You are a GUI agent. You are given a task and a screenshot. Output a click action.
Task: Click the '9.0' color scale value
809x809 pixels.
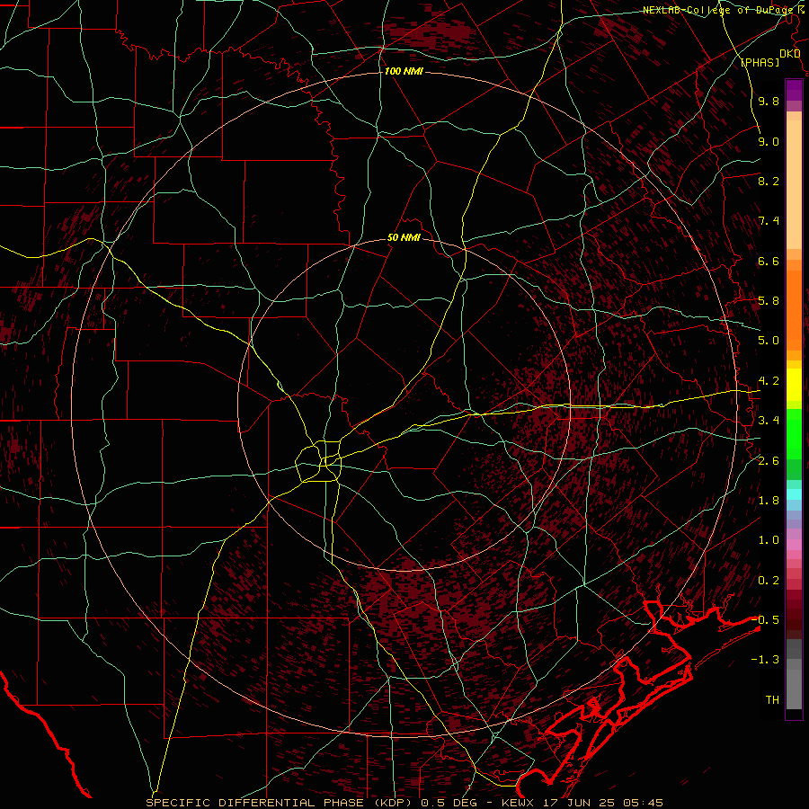click(769, 141)
